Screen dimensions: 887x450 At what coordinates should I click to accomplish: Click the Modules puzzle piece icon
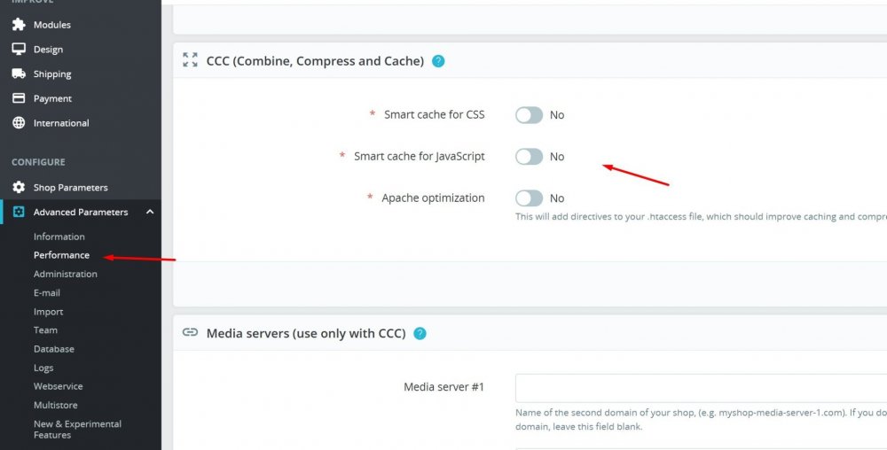[x=18, y=25]
